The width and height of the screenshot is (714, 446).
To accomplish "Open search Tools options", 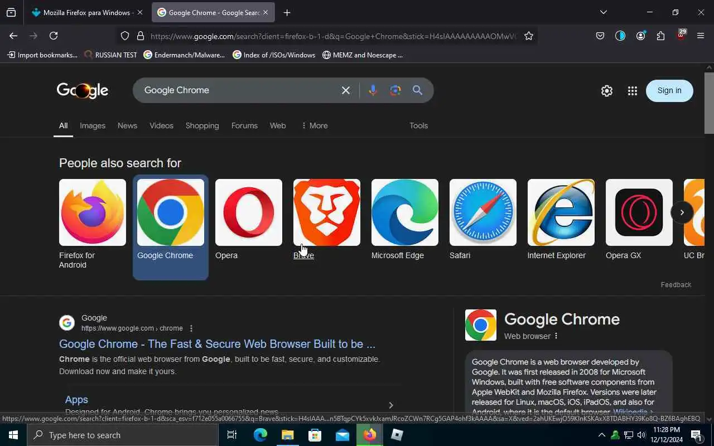I will pos(418,125).
